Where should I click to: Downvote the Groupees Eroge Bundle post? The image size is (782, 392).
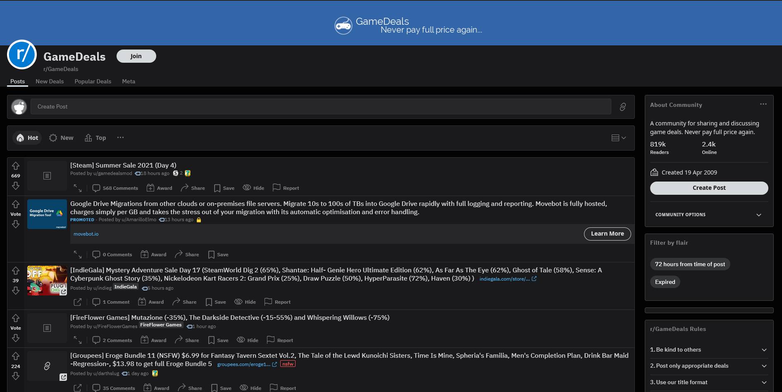[x=16, y=376]
